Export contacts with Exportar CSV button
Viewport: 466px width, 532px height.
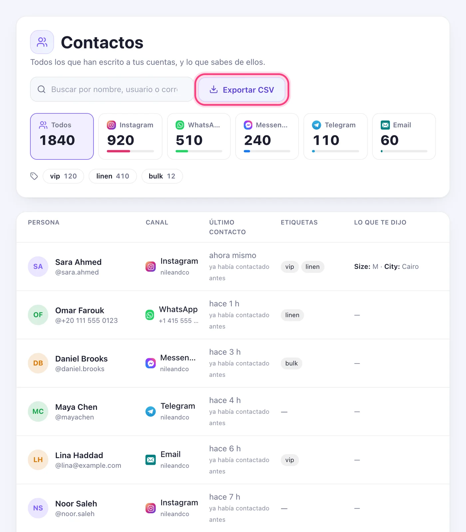pyautogui.click(x=242, y=90)
